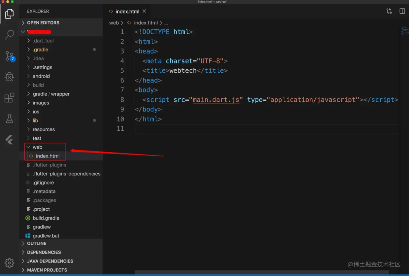
Task: Open the Test flask view
Action: point(9,119)
